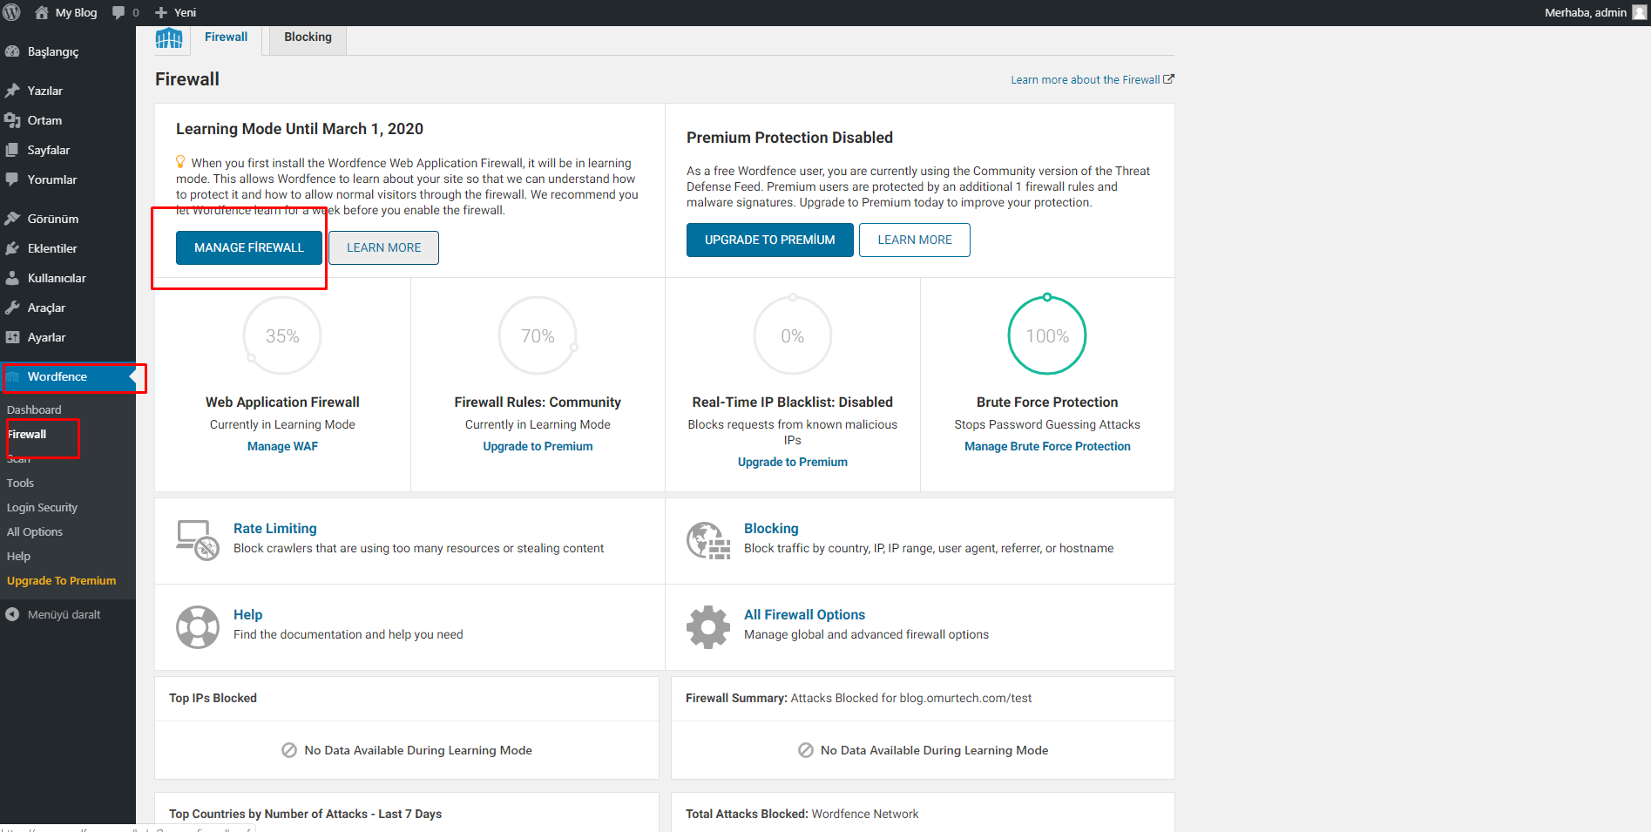
Task: Open the Yeni new-content dropdown
Action: (x=176, y=12)
